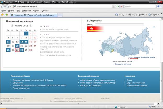Go to next month in calendar
The width and height of the screenshot is (163, 109).
click(31, 26)
